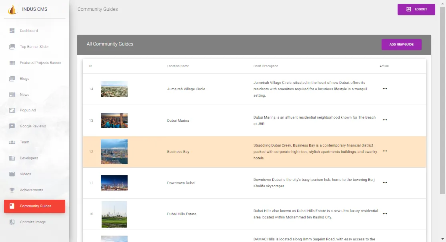Viewport: 446px width, 242px height.
Task: Click the Community Guides book icon
Action: 12,206
